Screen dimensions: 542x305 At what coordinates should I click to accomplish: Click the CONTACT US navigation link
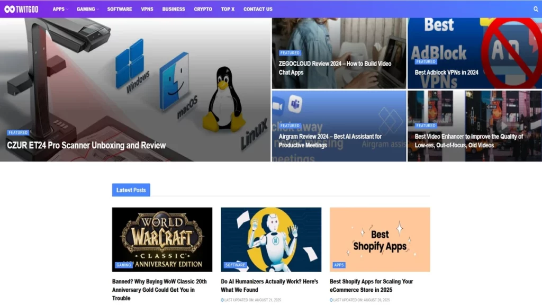pyautogui.click(x=258, y=9)
